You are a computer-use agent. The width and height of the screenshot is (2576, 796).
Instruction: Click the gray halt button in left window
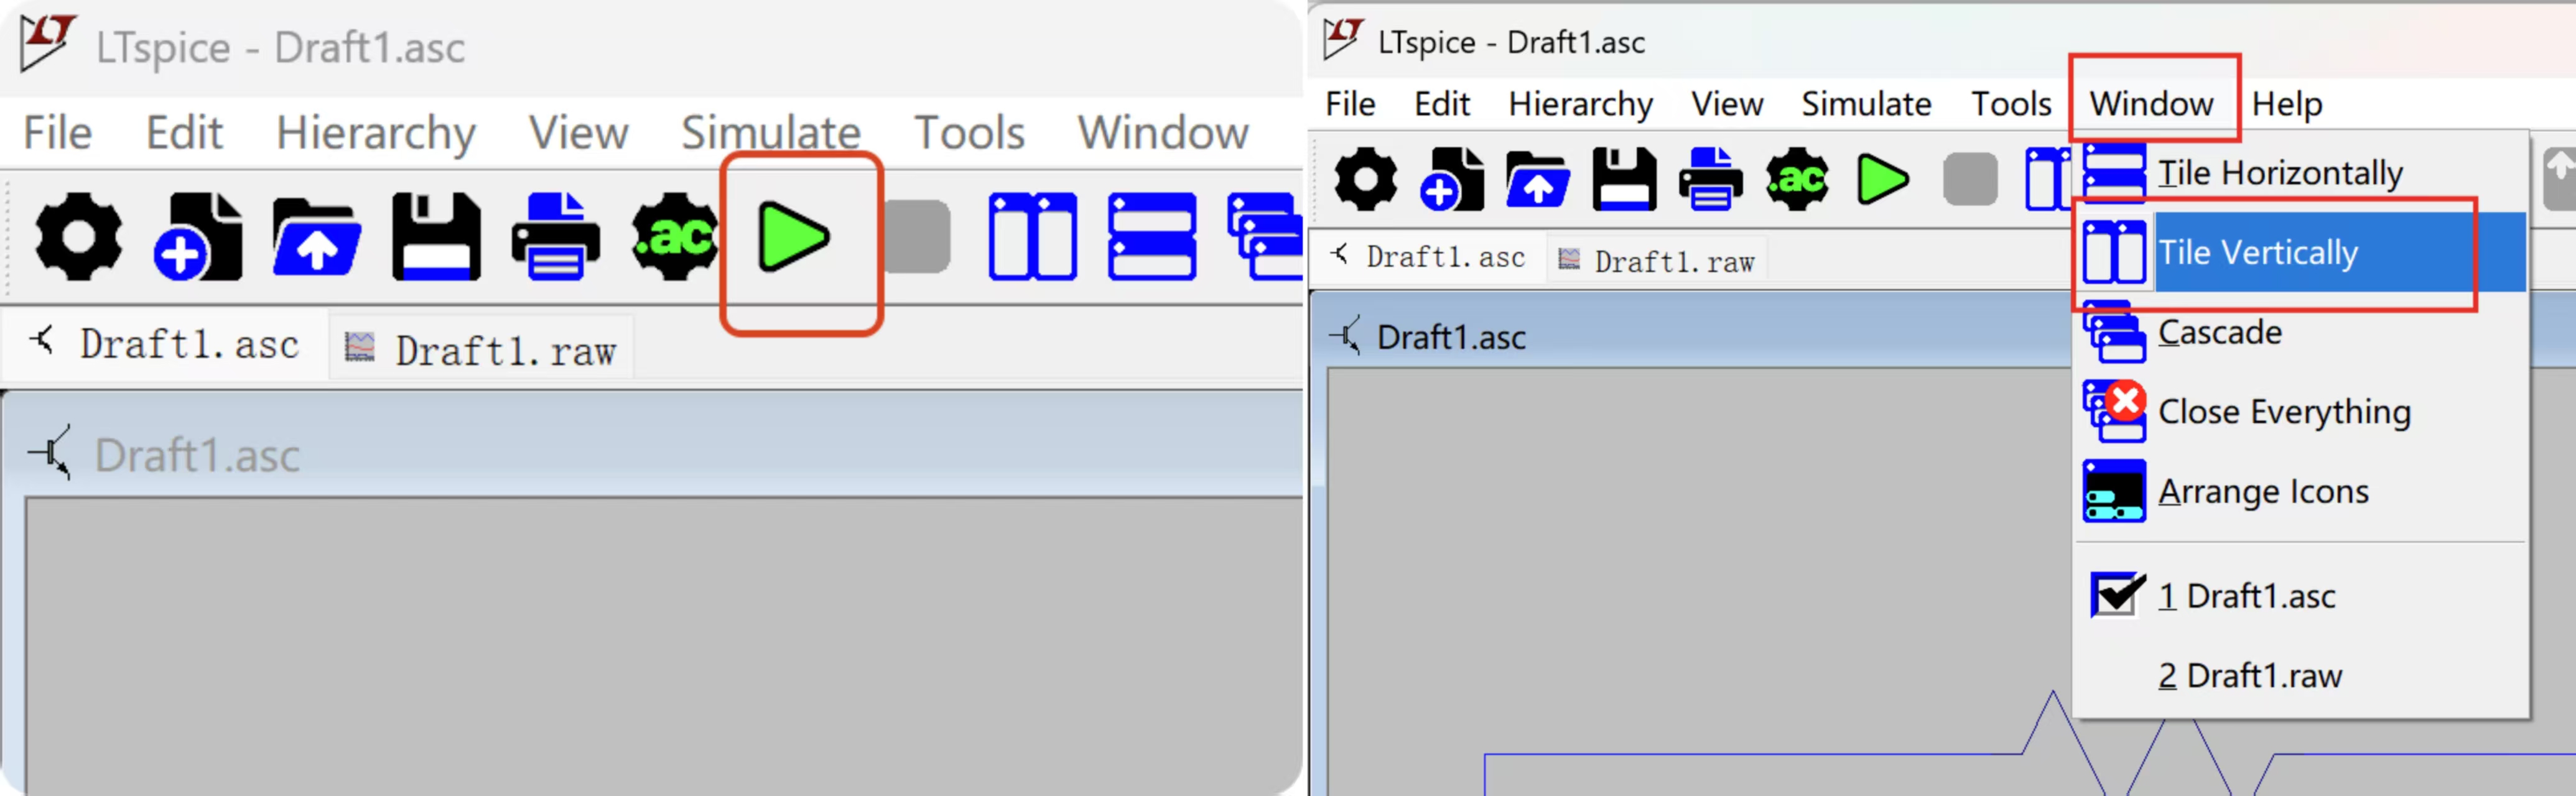tap(917, 237)
